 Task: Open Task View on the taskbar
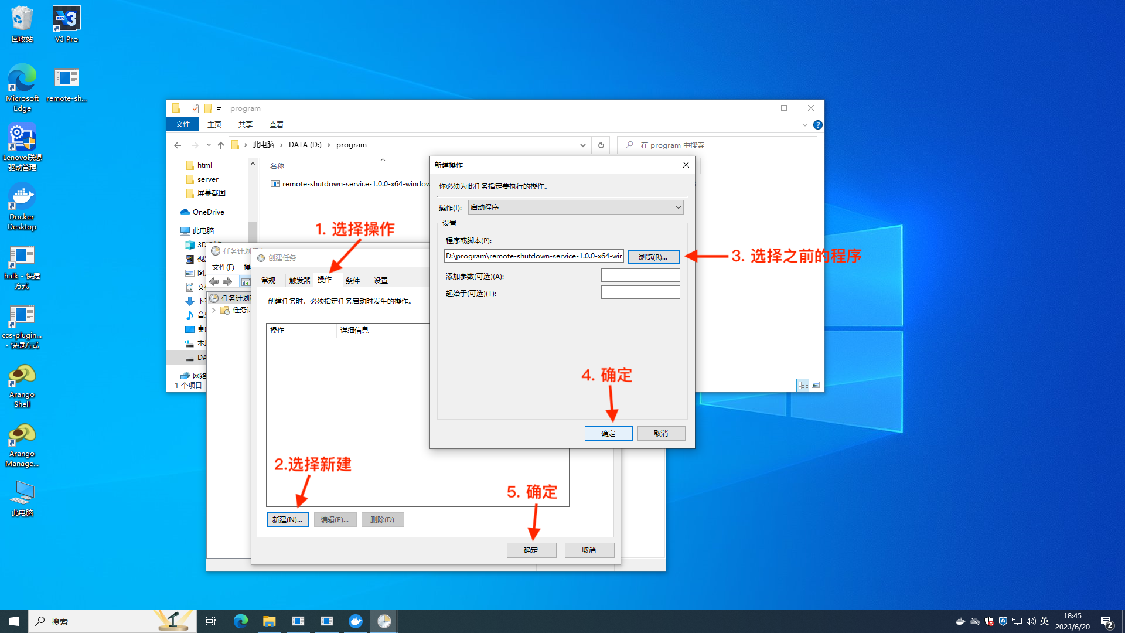(x=211, y=621)
